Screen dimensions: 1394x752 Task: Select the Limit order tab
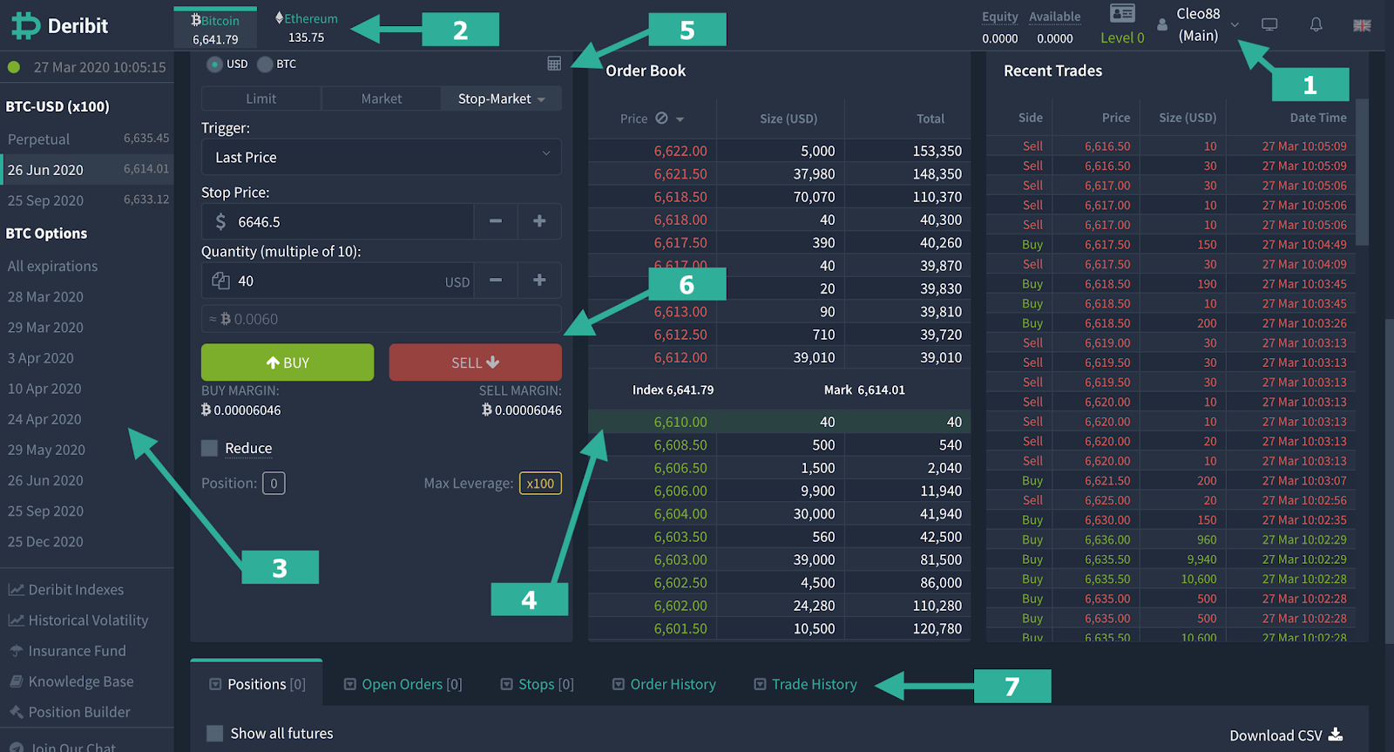coord(261,98)
